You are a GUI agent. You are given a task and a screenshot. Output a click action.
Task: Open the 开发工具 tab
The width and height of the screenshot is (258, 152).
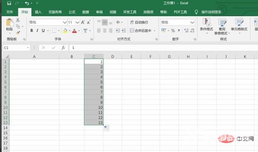(x=130, y=12)
